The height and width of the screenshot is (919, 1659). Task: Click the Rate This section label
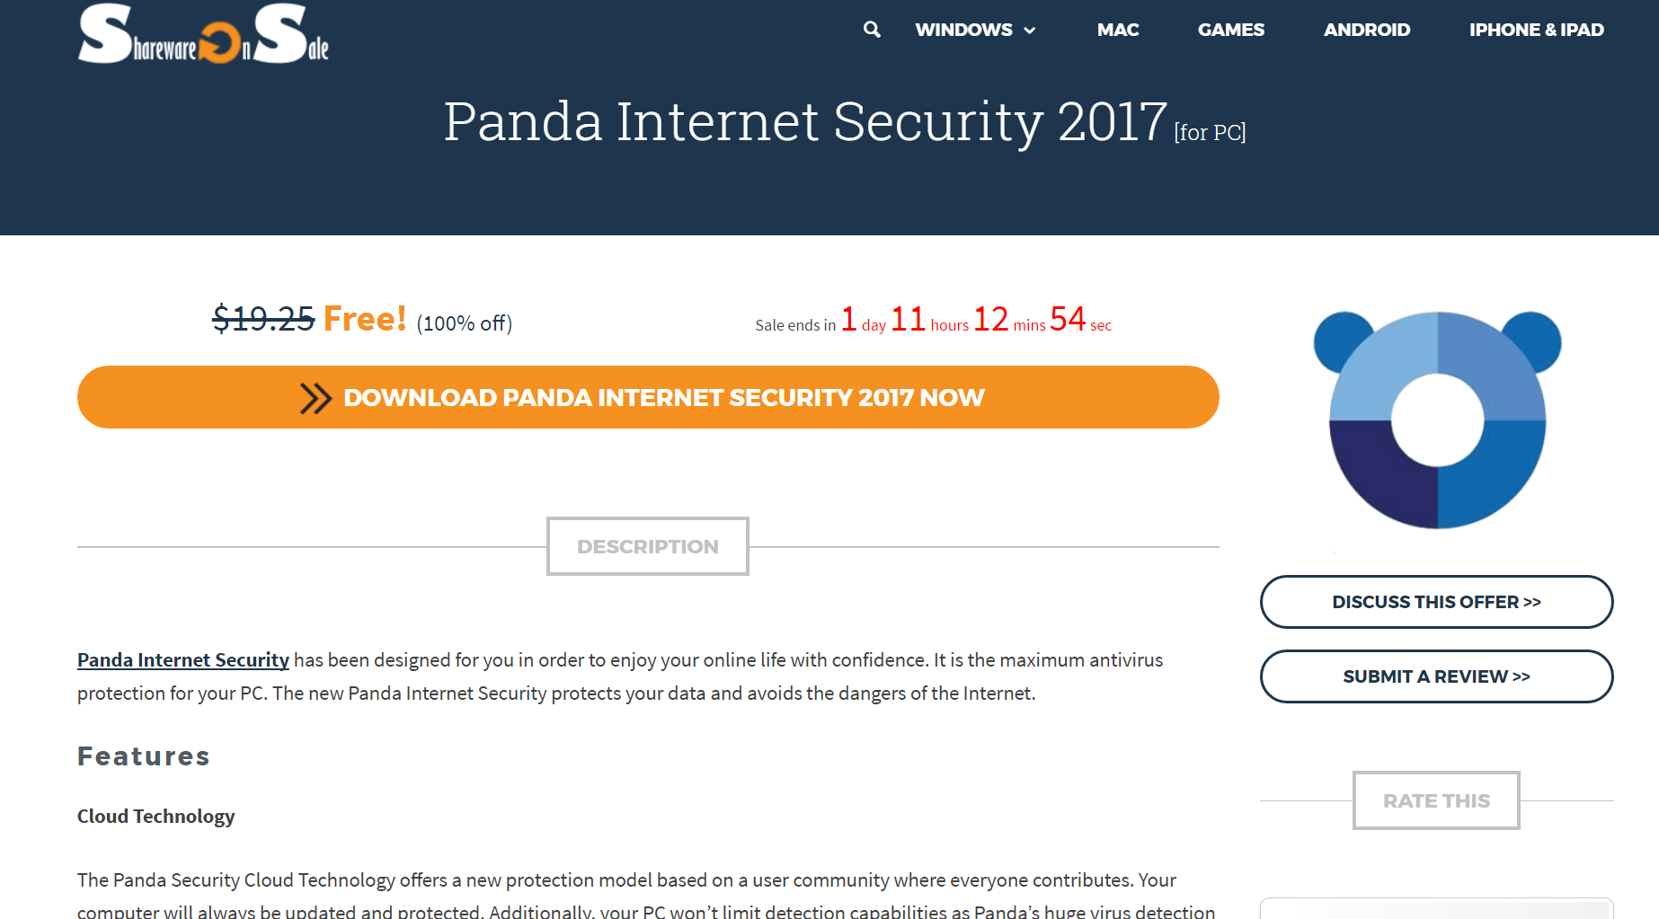pos(1436,800)
